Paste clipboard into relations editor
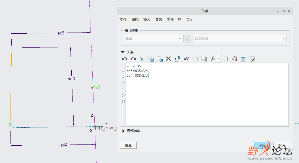This screenshot has height=163, width=299. pyautogui.click(x=160, y=59)
